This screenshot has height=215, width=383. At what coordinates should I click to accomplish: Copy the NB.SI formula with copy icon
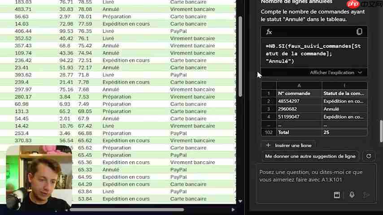(x=359, y=31)
